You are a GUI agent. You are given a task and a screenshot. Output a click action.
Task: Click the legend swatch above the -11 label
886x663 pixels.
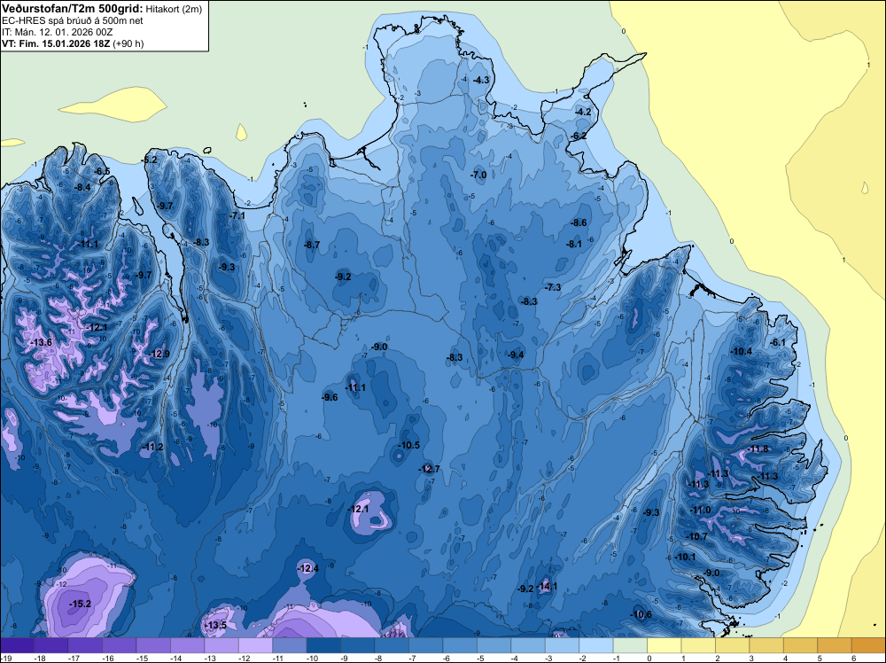[x=290, y=645]
